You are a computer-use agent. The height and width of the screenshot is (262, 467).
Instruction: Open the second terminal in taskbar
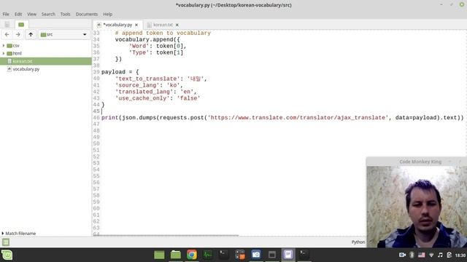pos(304,255)
